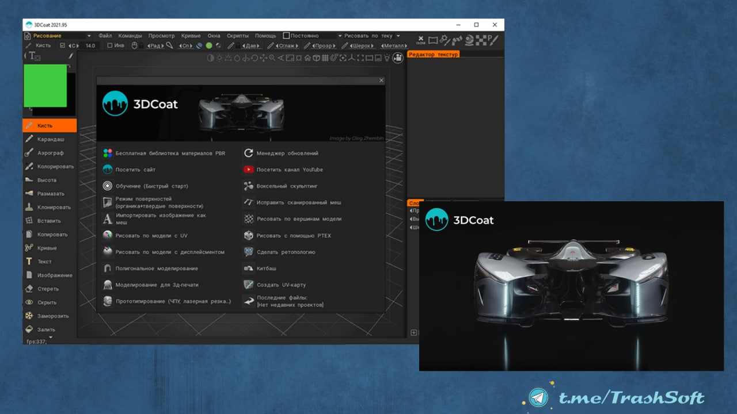Select the Кривые tool in left tool panel
The height and width of the screenshot is (414, 737).
pos(50,248)
